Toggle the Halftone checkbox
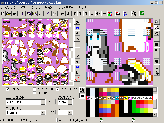 tap(35, 93)
